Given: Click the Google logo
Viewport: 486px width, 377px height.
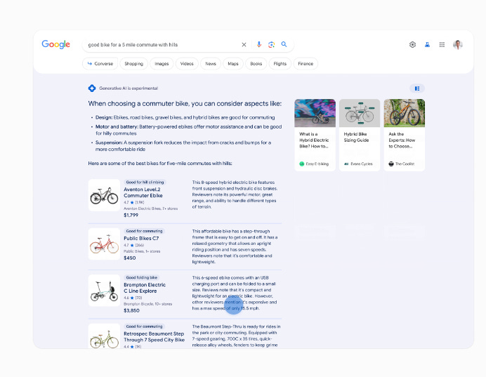Looking at the screenshot, I should pyautogui.click(x=55, y=44).
